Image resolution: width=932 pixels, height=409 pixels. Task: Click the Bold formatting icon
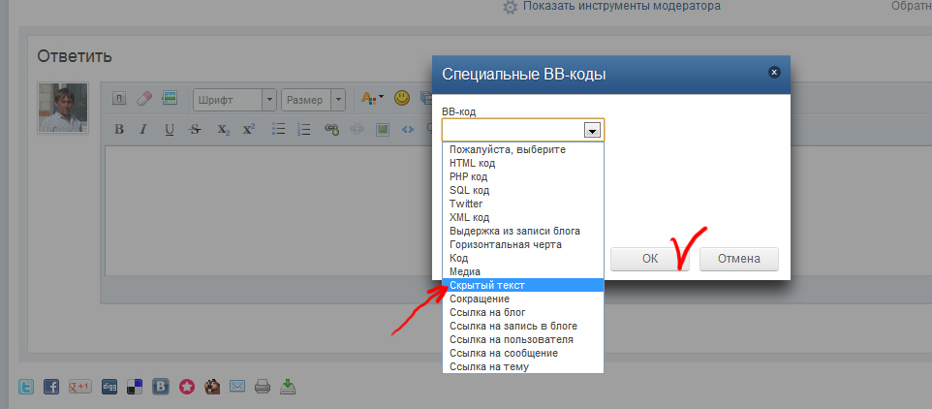(x=119, y=129)
